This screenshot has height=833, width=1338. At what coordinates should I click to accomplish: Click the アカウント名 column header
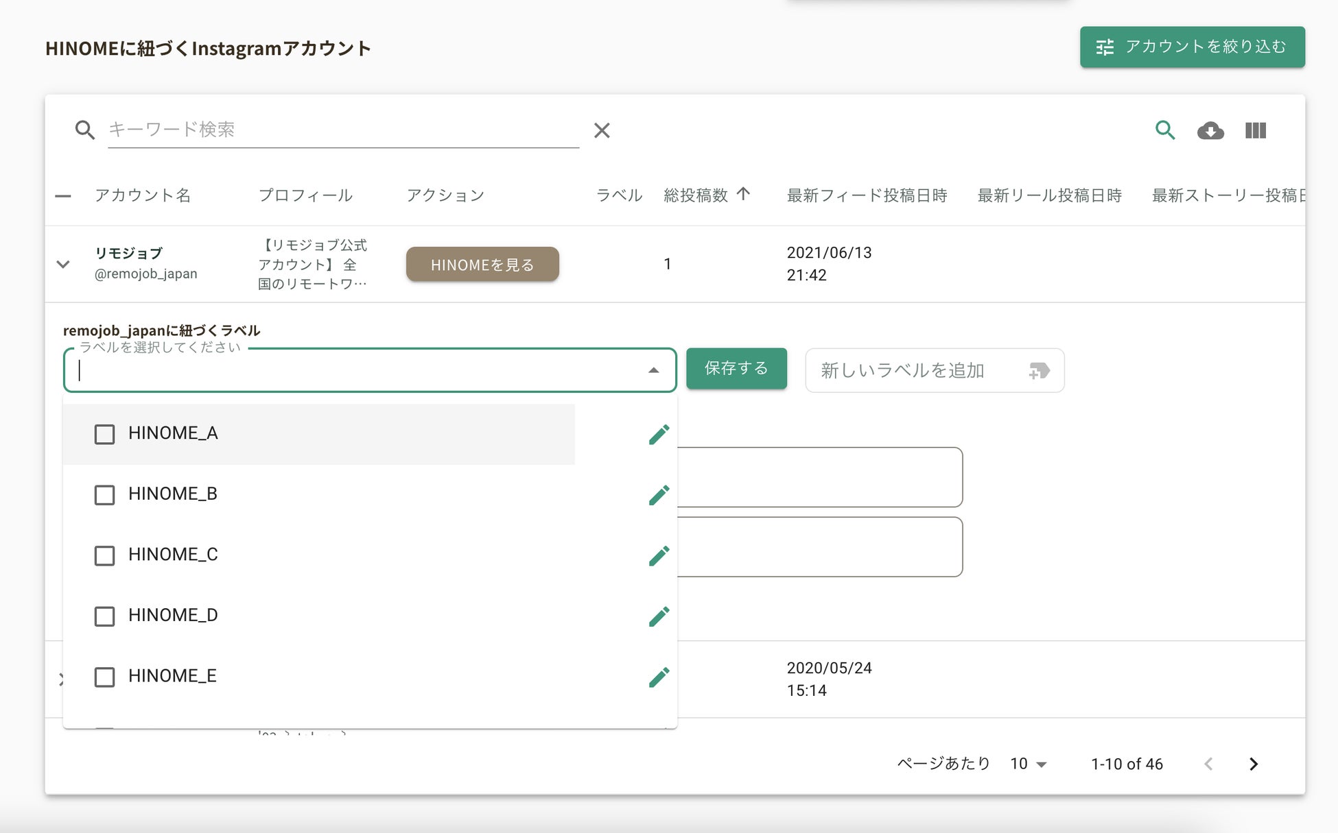tap(143, 195)
